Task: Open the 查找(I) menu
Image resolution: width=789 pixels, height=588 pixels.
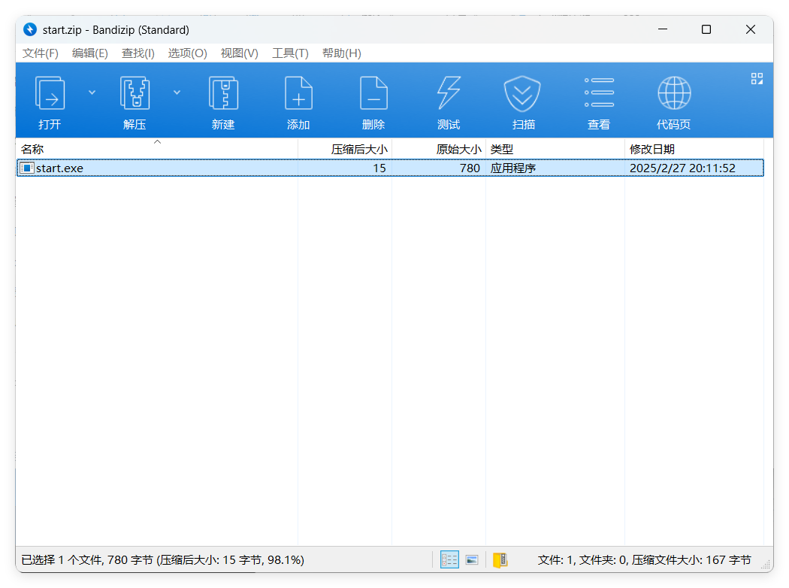Action: point(138,53)
